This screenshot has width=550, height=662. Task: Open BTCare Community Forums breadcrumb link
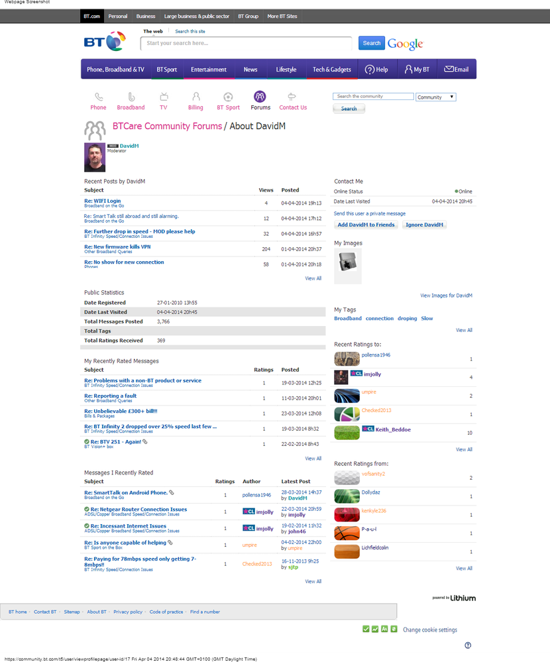click(x=167, y=126)
